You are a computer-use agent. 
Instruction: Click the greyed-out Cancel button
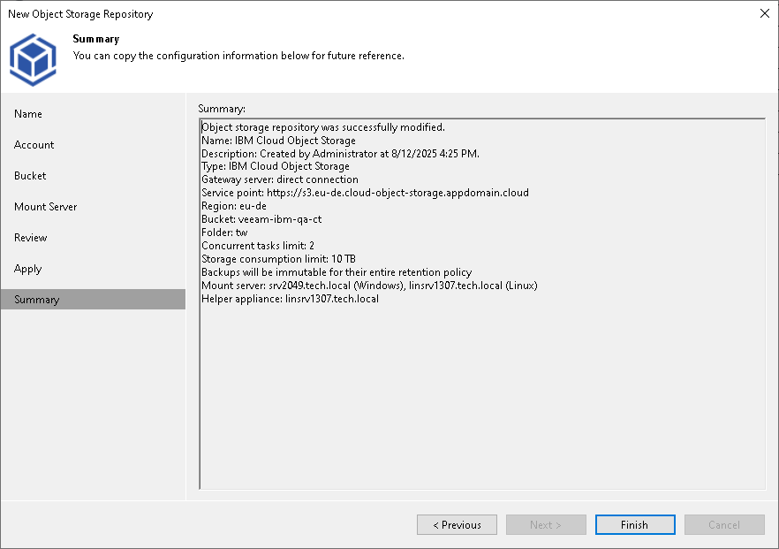pyautogui.click(x=724, y=524)
